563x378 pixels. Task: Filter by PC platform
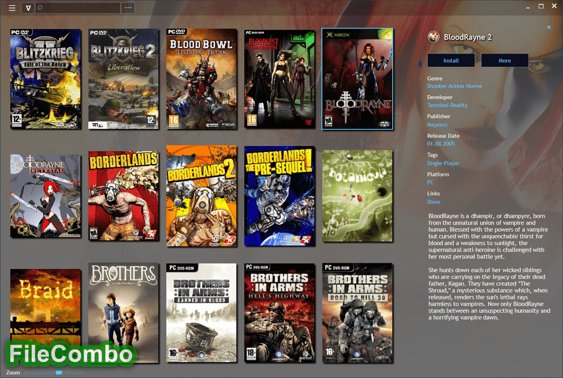pyautogui.click(x=430, y=182)
